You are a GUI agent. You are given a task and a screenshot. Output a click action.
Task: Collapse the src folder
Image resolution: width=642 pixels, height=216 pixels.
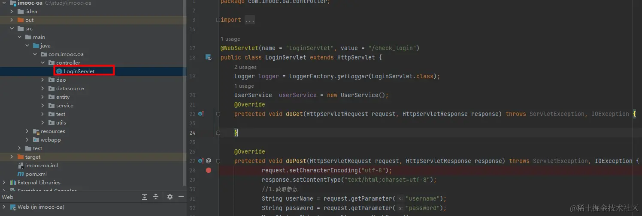coord(12,29)
